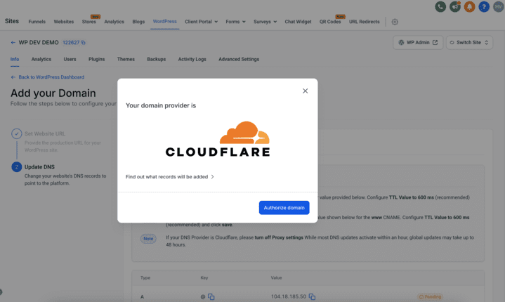505x302 pixels.
Task: Open the Blogs section
Action: pos(138,22)
